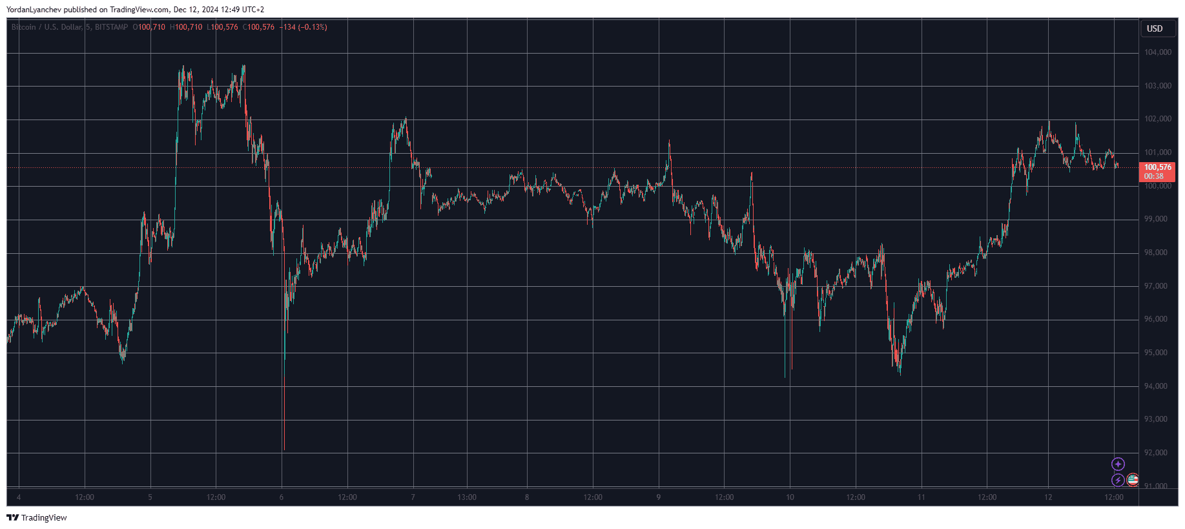Click the Bitcoin / U.S. Dollar symbol title
Viewport: 1185px width, 529px height.
coord(46,27)
